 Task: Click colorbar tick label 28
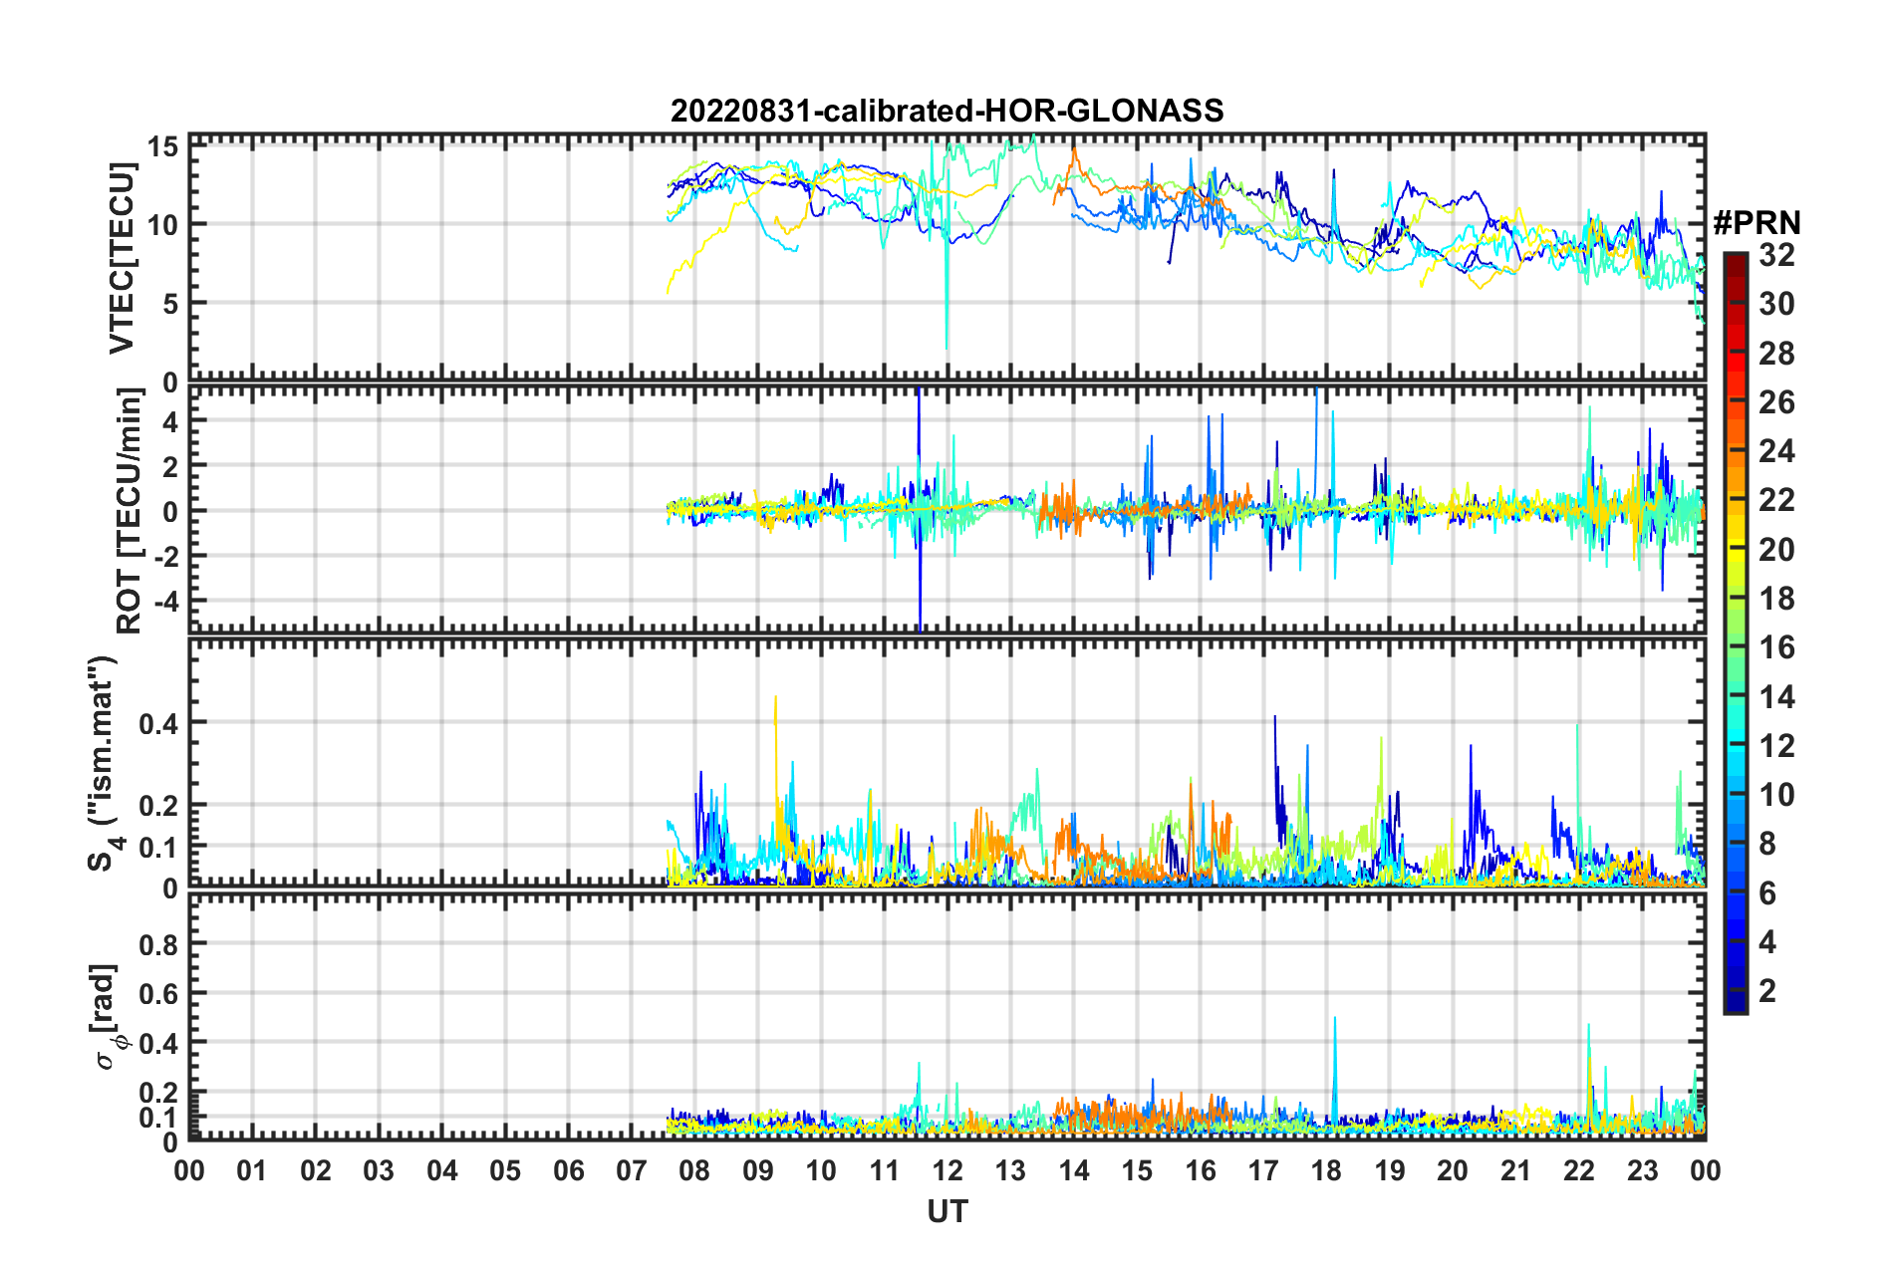pyautogui.click(x=1776, y=354)
